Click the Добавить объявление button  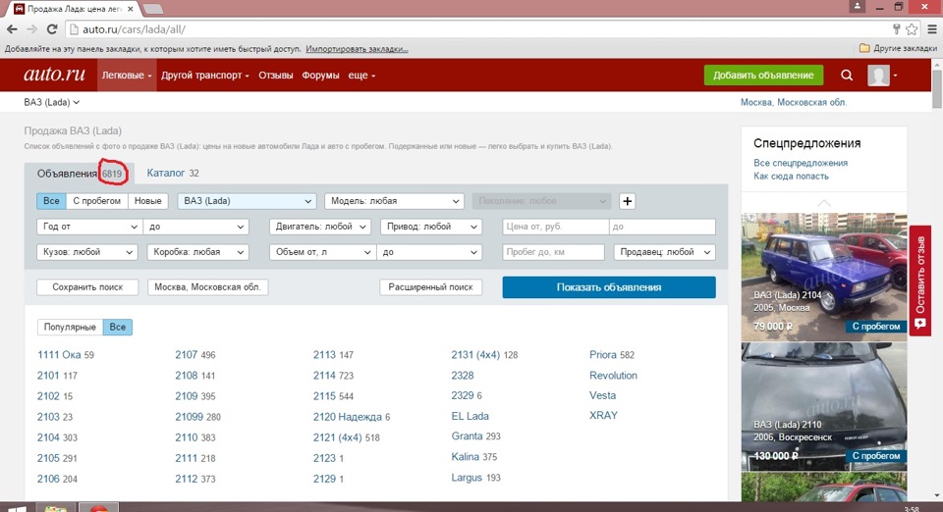[763, 75]
